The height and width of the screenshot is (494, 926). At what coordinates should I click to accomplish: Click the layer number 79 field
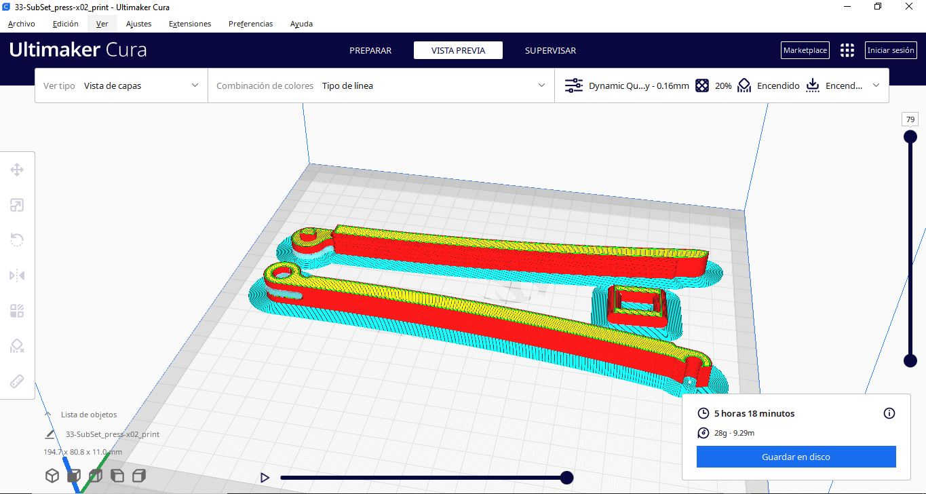910,119
